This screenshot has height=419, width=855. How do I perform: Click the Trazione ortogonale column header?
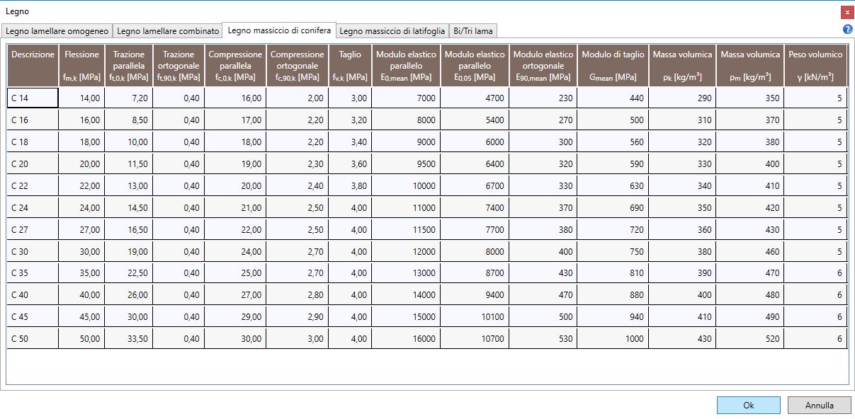[179, 65]
